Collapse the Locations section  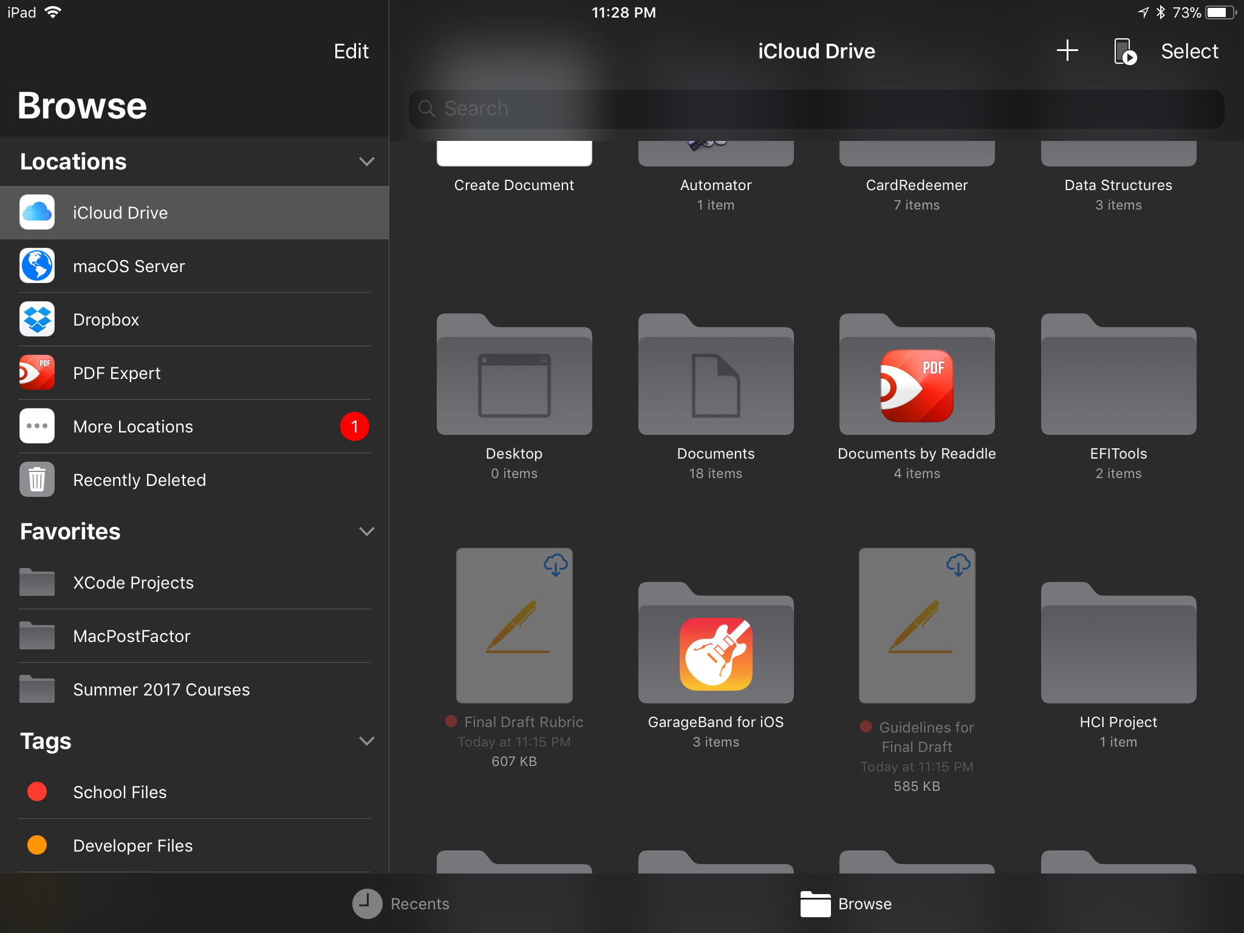[366, 162]
